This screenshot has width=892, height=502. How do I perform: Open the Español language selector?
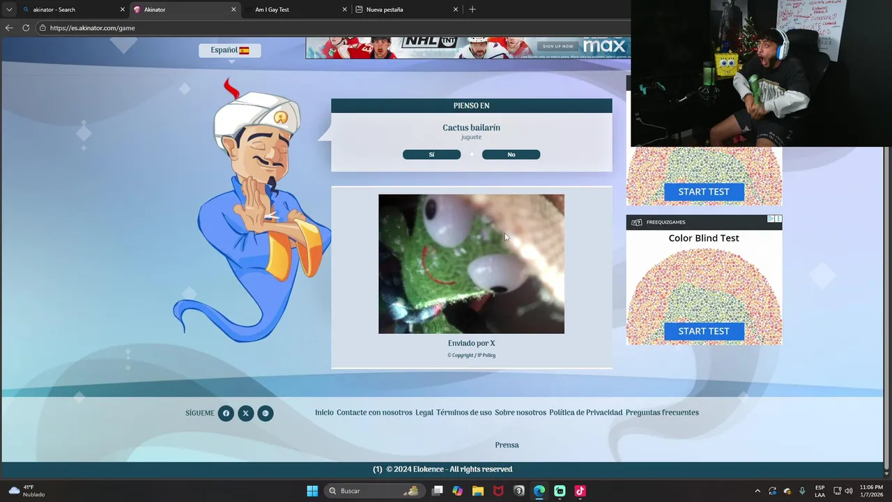click(x=230, y=50)
